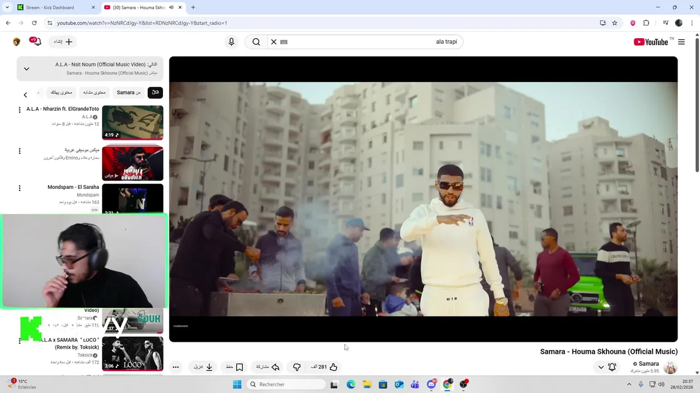Bookmark this page with the star
700x393 pixels.
click(615, 23)
